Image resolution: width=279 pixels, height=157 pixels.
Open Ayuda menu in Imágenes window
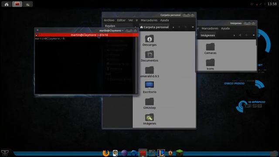pos(225,28)
